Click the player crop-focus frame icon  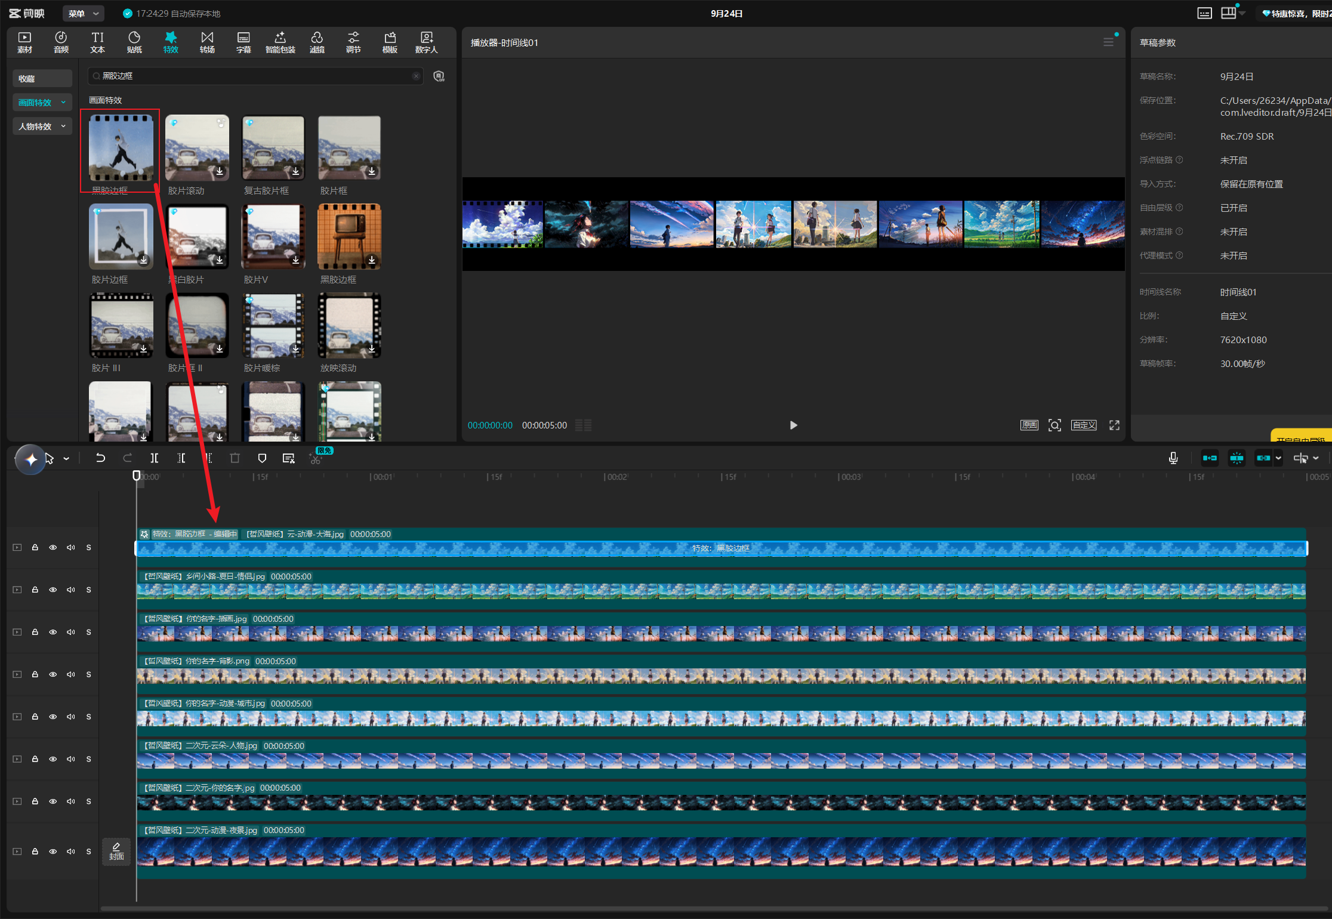click(1054, 425)
